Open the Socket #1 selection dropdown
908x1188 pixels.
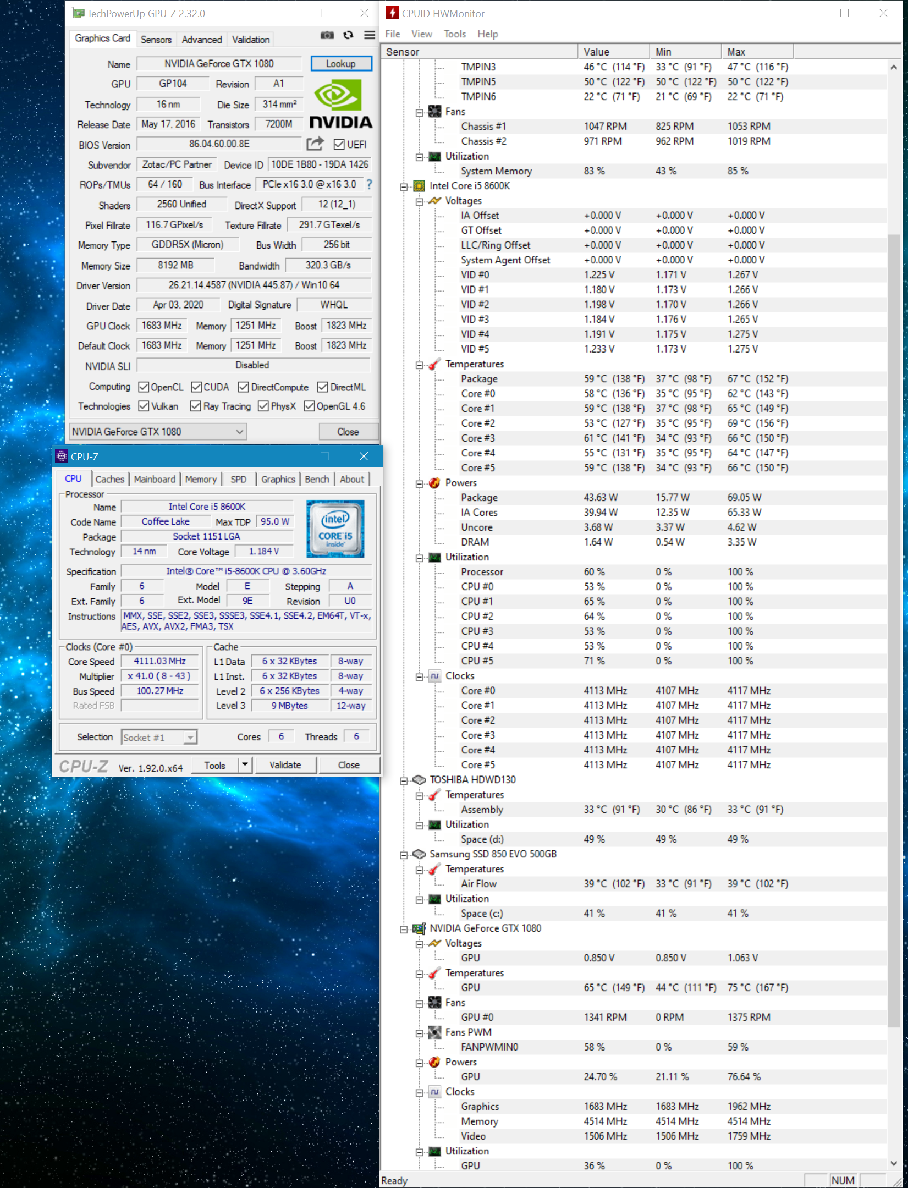[x=159, y=738]
